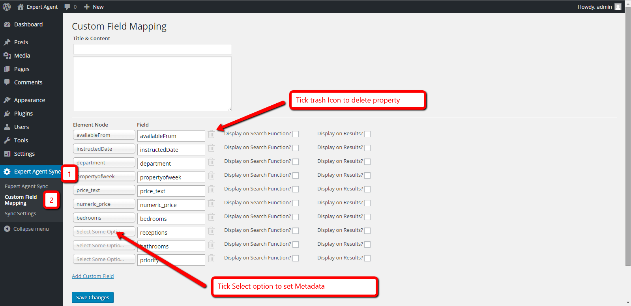The height and width of the screenshot is (306, 631).
Task: Remove numeric_price row with trash icon
Action: [x=211, y=203]
